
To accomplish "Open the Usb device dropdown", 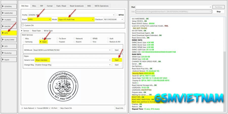I will [174, 11].
